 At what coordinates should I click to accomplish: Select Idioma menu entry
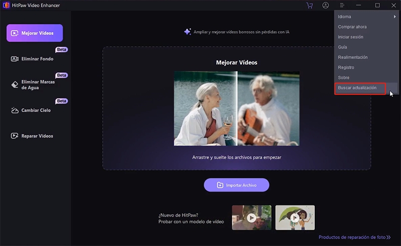pos(366,16)
